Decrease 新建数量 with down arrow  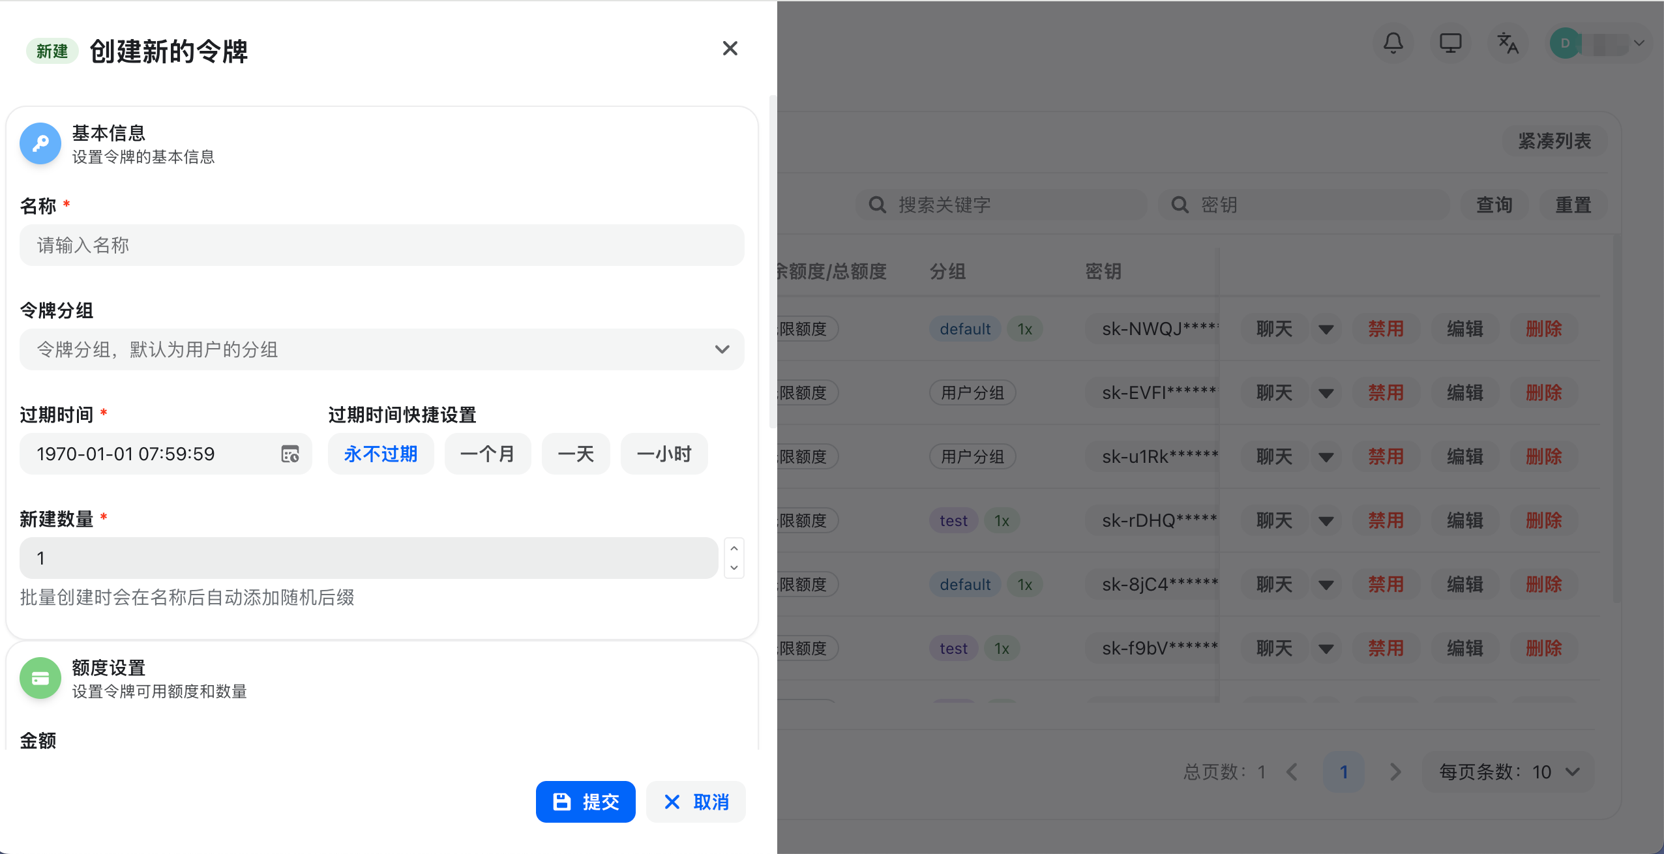(x=734, y=568)
